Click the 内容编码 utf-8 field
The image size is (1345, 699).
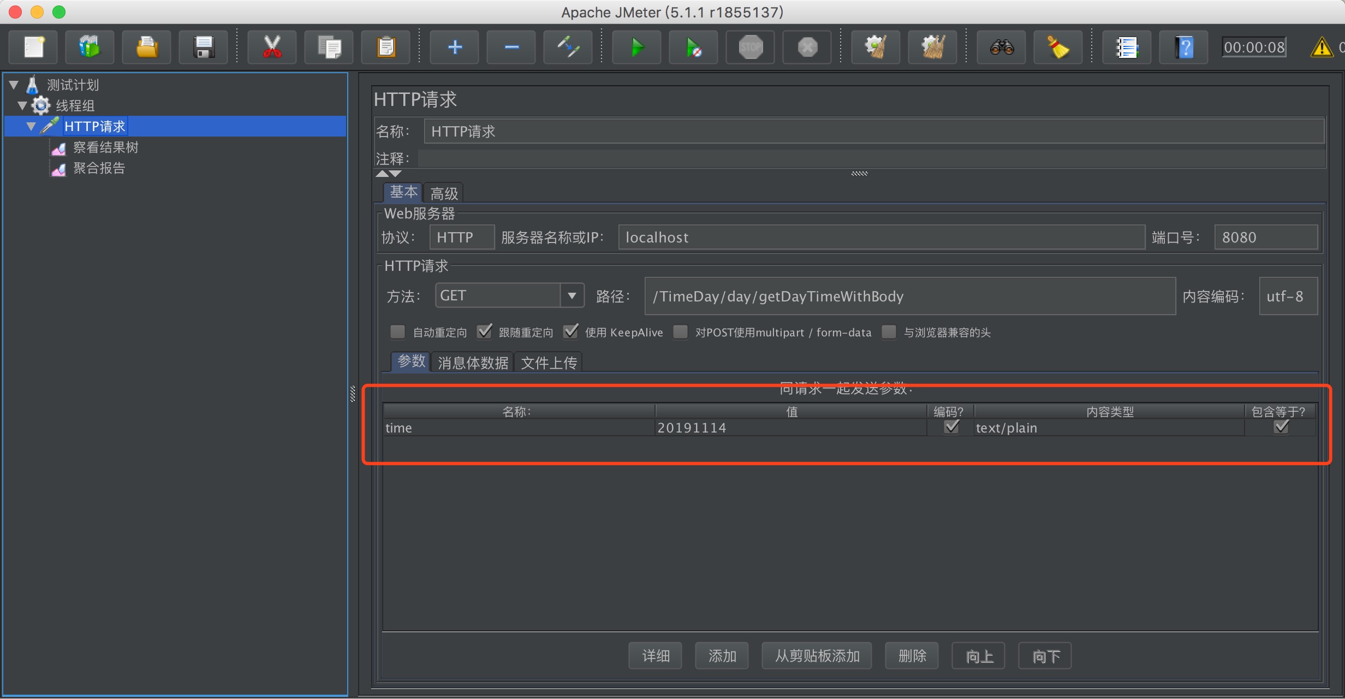[x=1288, y=296]
